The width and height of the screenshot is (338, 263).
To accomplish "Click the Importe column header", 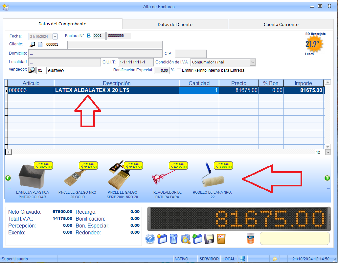I will tap(303, 83).
